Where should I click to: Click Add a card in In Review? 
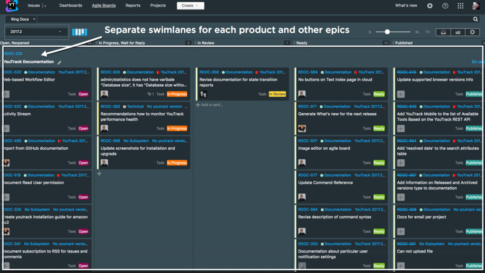(x=209, y=105)
